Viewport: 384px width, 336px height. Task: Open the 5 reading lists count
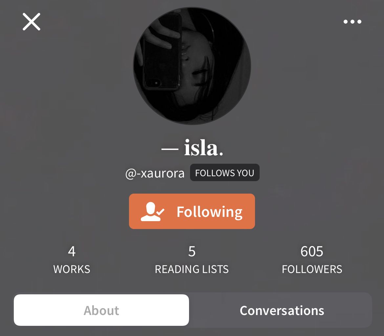pyautogui.click(x=192, y=252)
